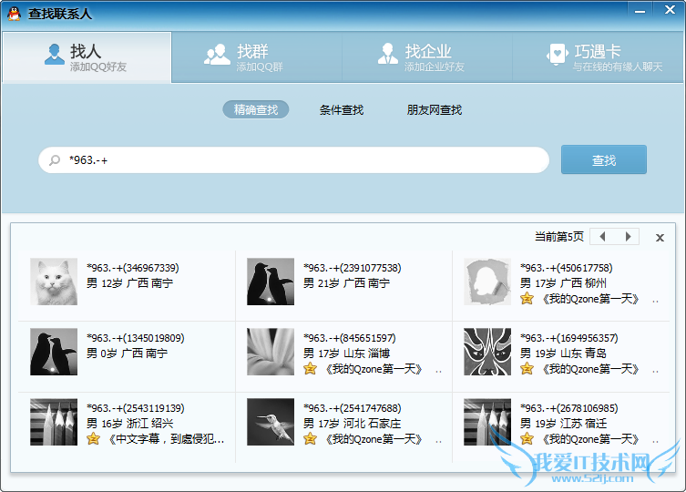Click the 当前第5页 page indicator
Image resolution: width=686 pixels, height=492 pixels.
[x=559, y=237]
